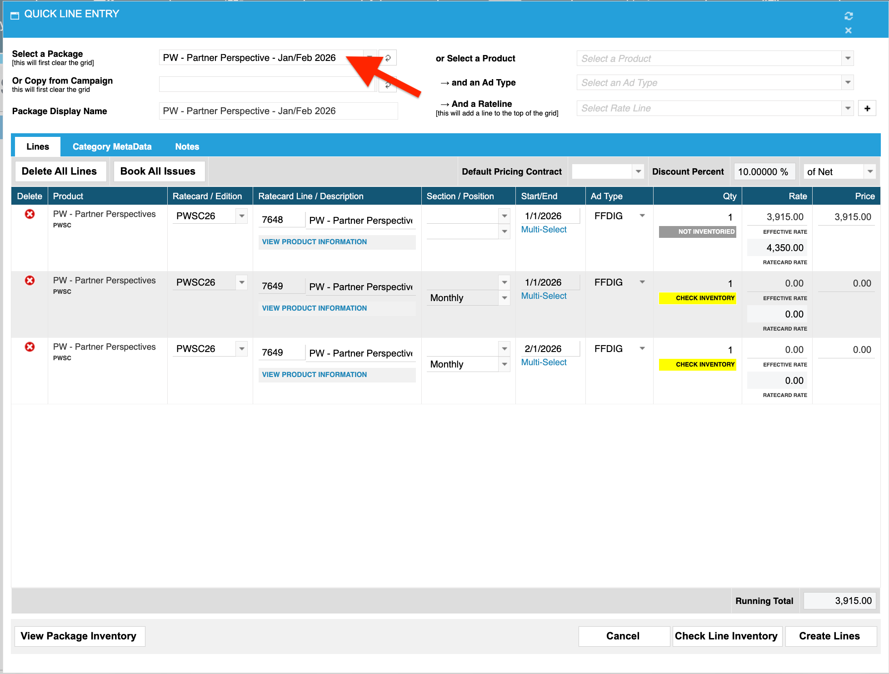Open the Select an Ad Type dropdown
The image size is (889, 674).
point(847,82)
